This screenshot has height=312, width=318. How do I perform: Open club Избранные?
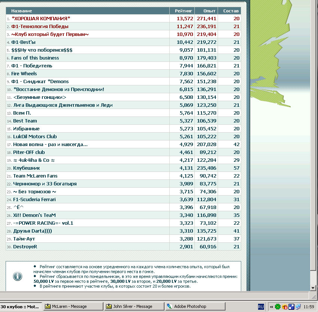[x=26, y=129]
